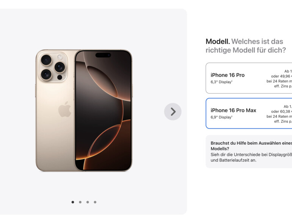This screenshot has width=292, height=219.
Task: Jump to the second gallery pagination dot
Action: 80,202
